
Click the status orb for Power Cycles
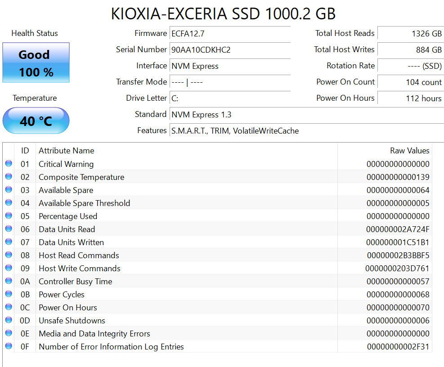(9, 294)
